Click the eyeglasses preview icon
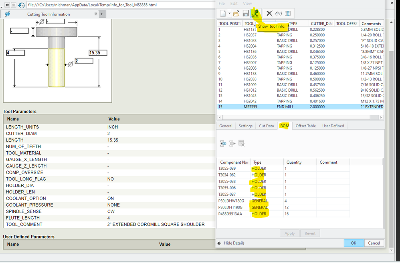 click(x=278, y=14)
